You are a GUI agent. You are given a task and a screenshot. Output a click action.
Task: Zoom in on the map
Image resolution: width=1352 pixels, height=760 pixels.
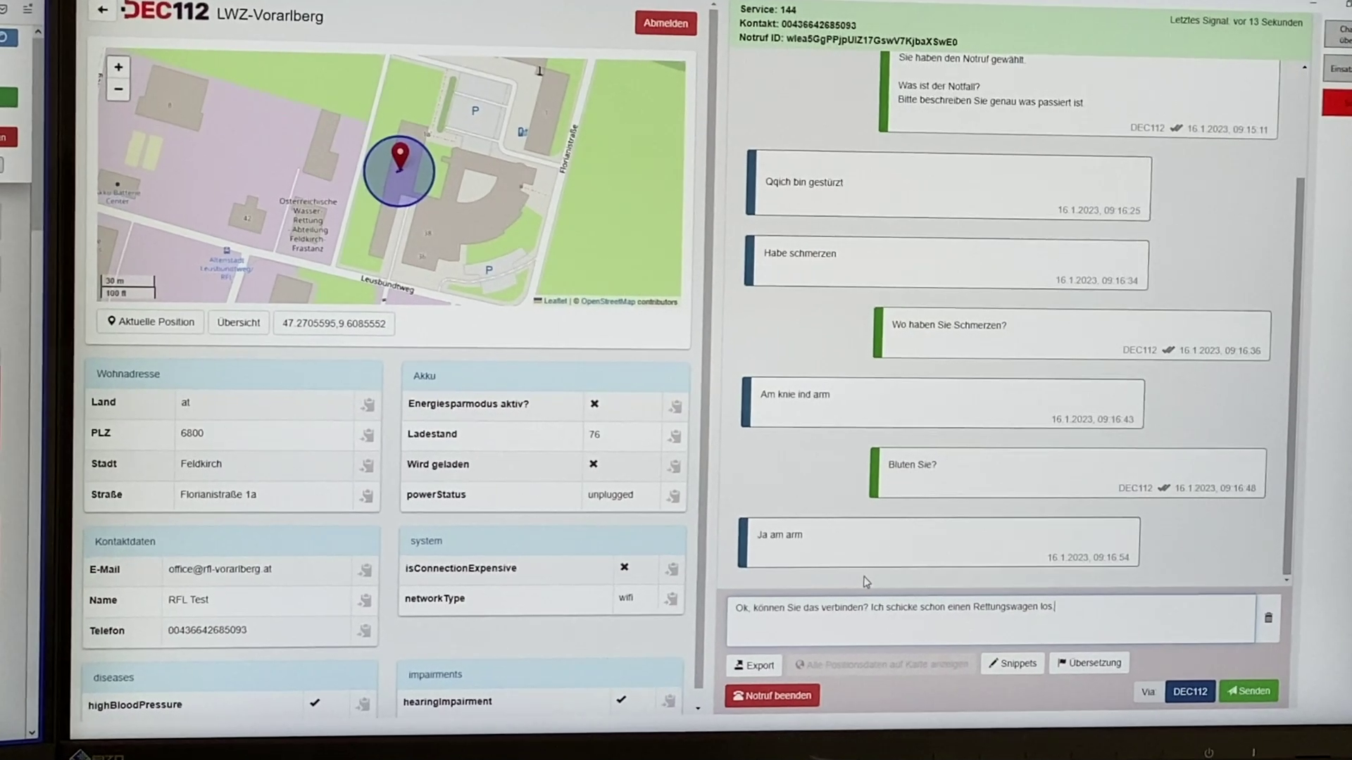click(118, 67)
